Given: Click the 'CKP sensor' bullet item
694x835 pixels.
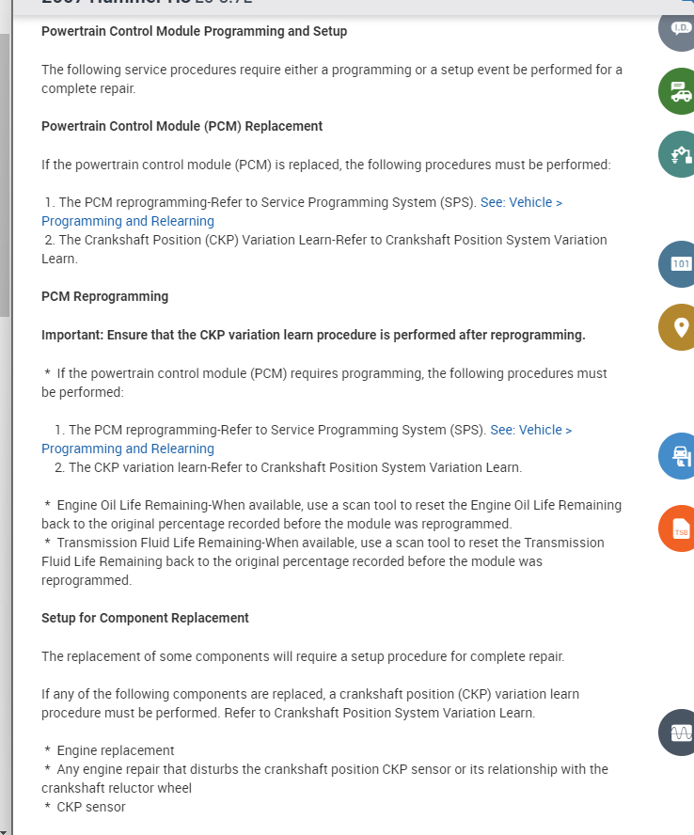Looking at the screenshot, I should click(91, 807).
